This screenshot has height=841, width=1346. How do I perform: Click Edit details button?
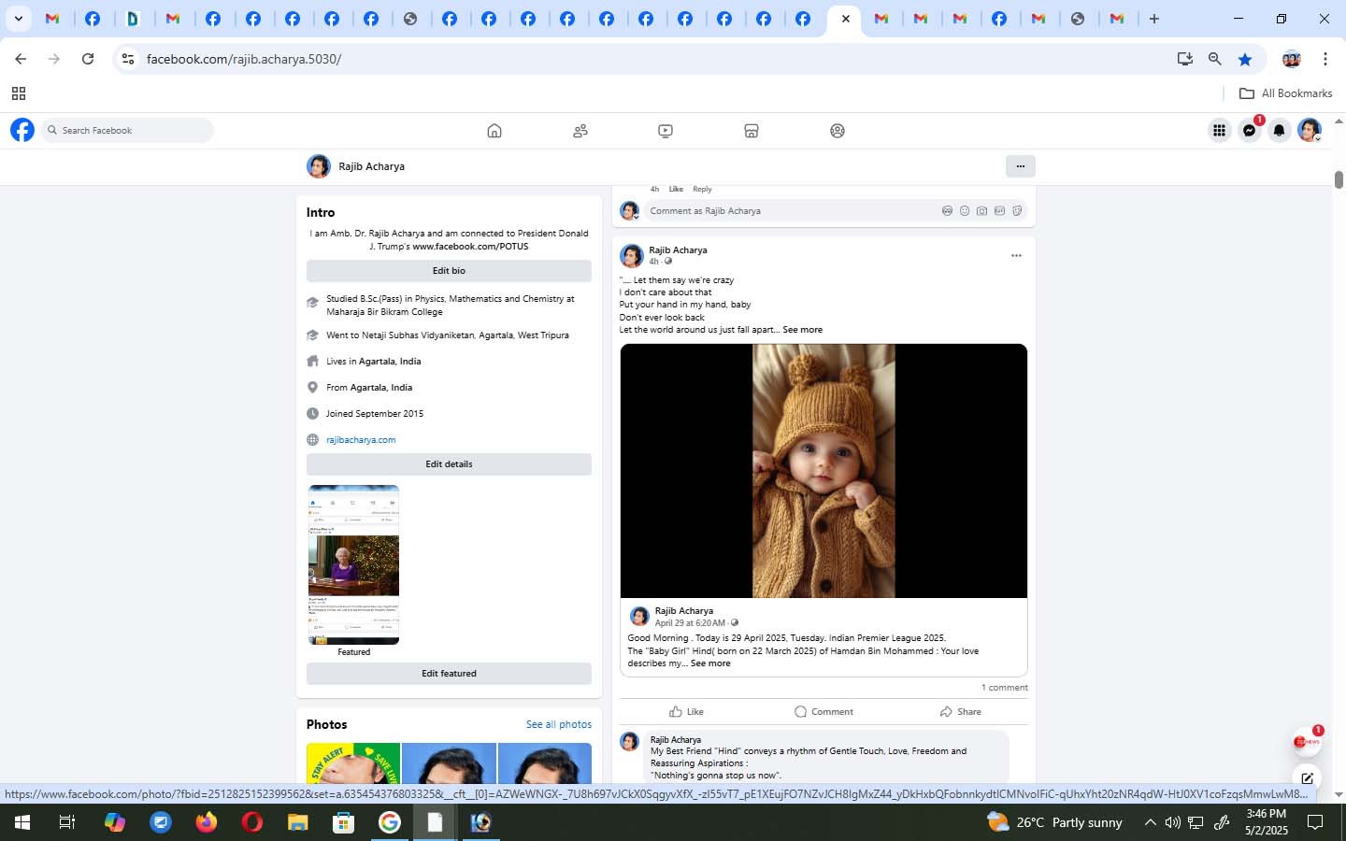click(449, 464)
